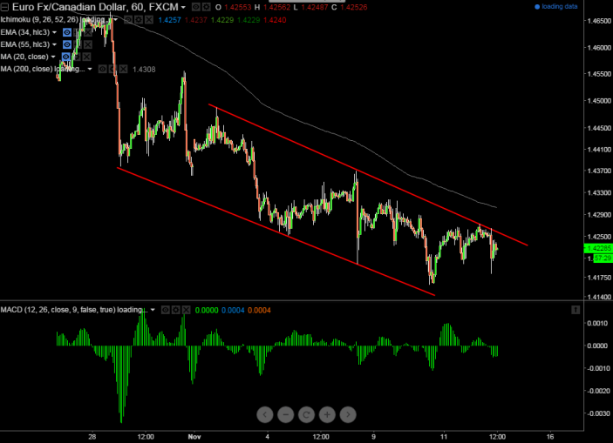Screen dimensions: 613x443
Task: Click the upper red channel trendline
Action: point(367,175)
